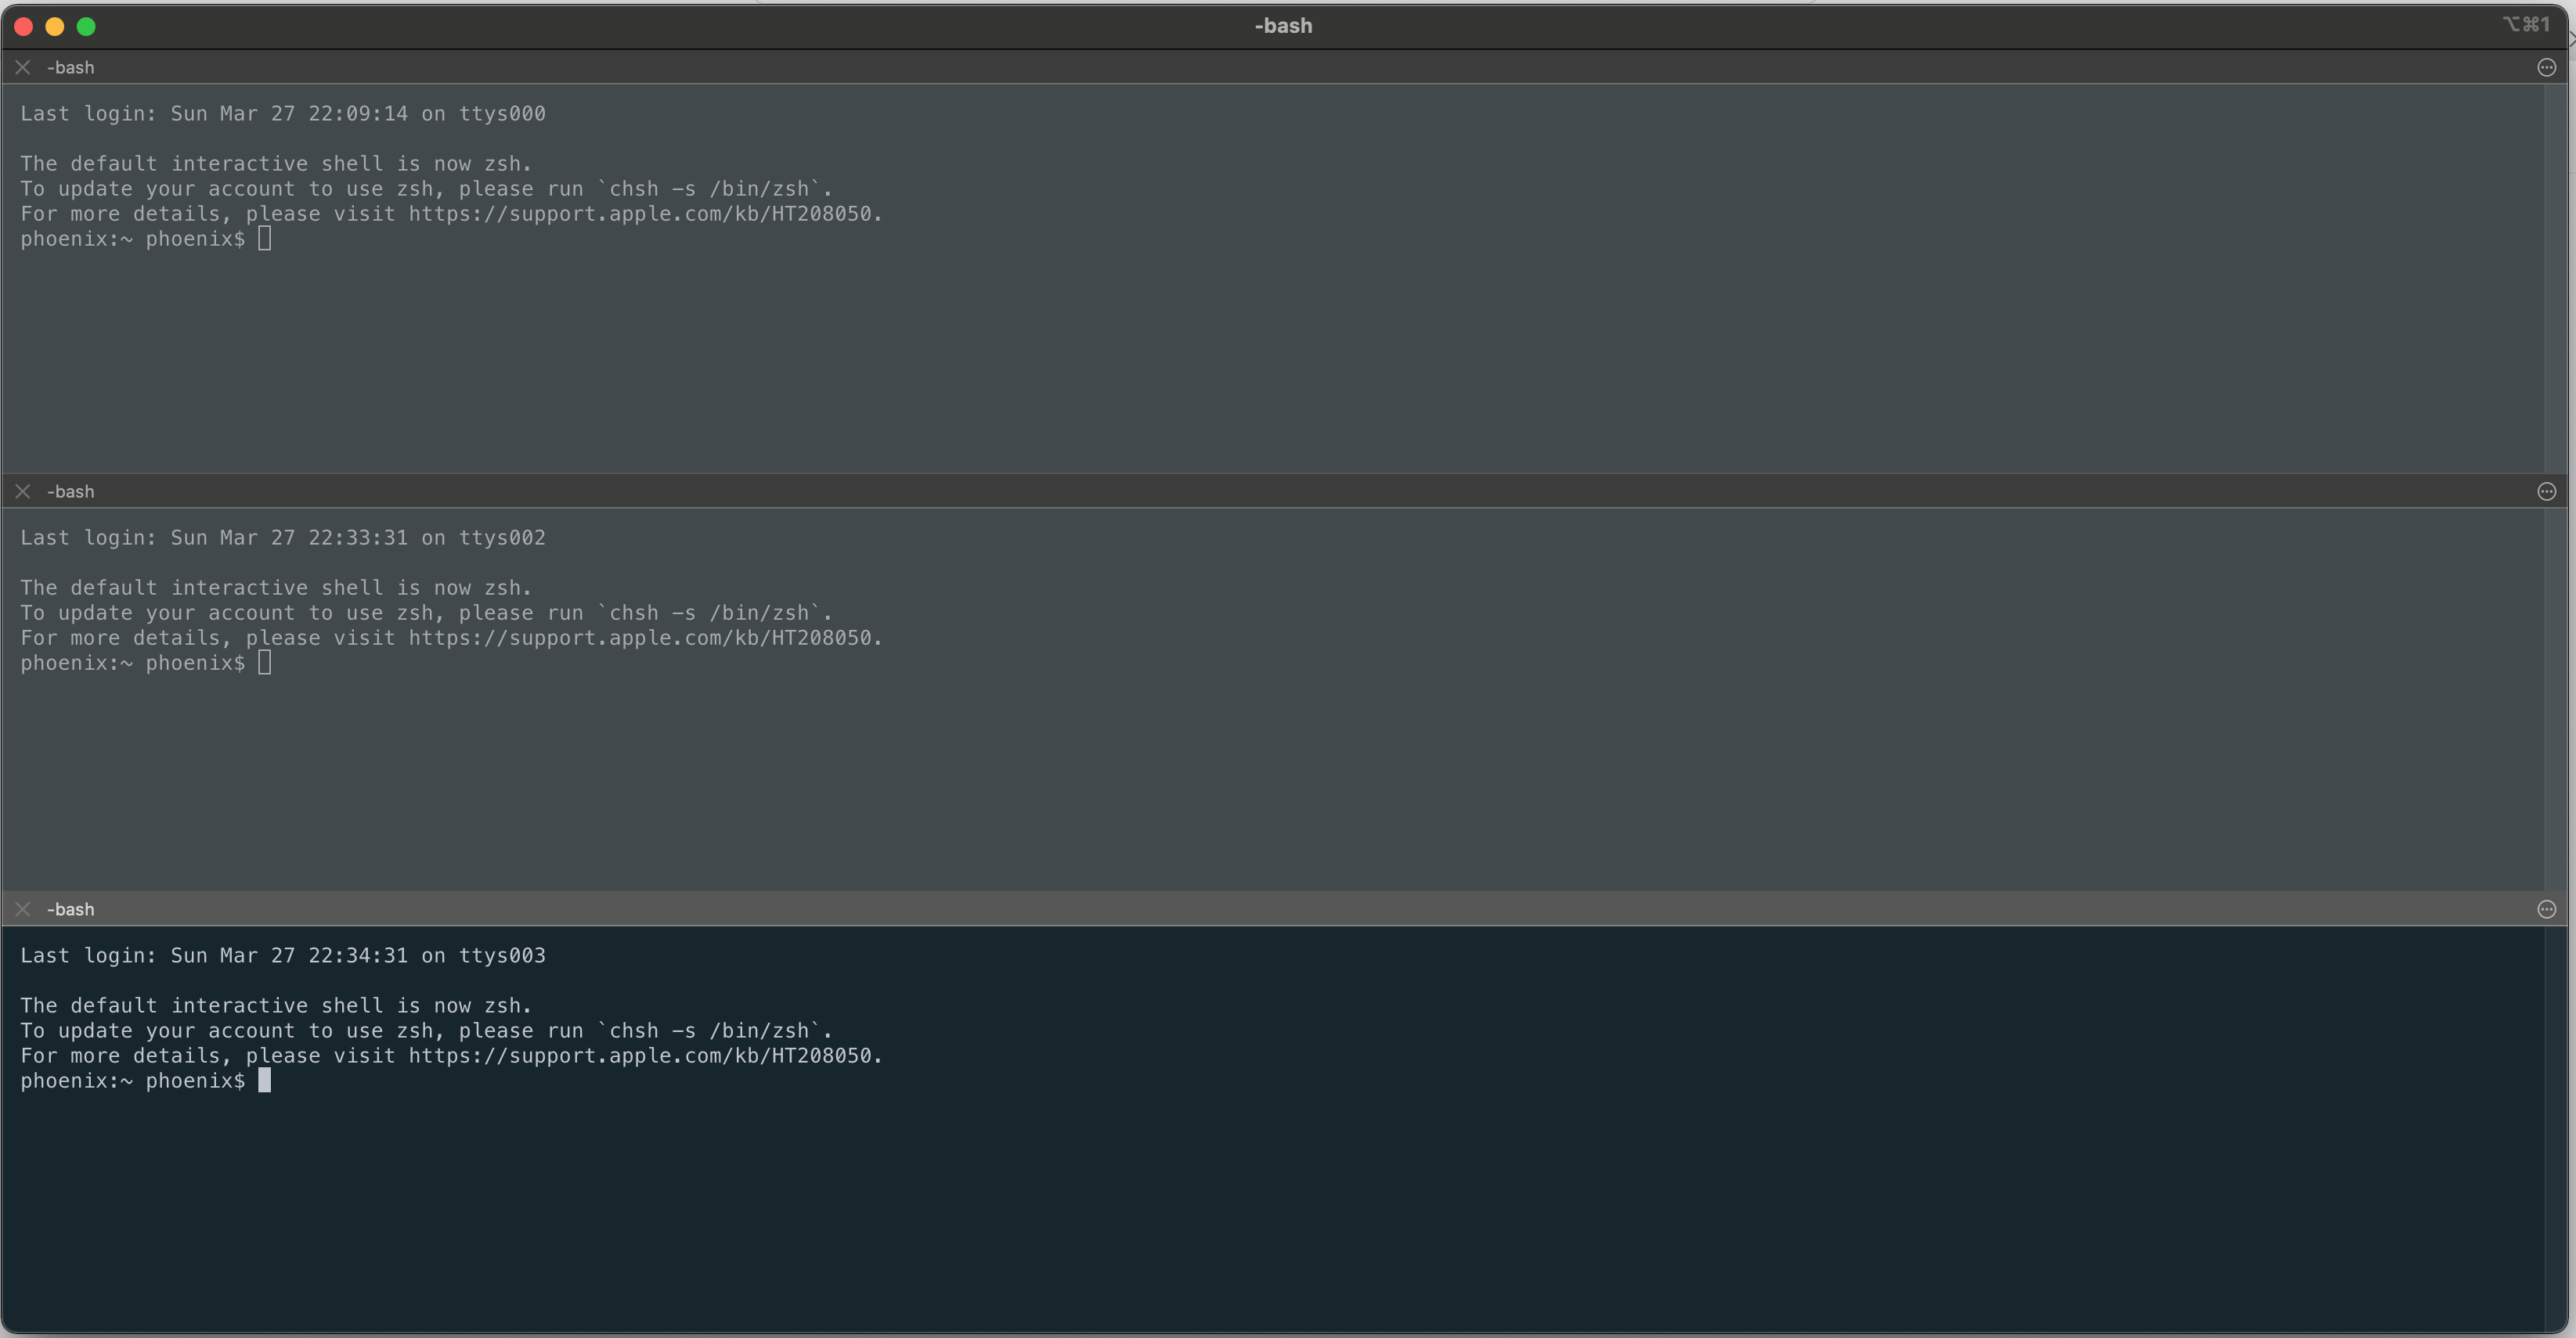This screenshot has width=2576, height=1338.
Task: Select the top pane's -bash title label
Action: 70,67
